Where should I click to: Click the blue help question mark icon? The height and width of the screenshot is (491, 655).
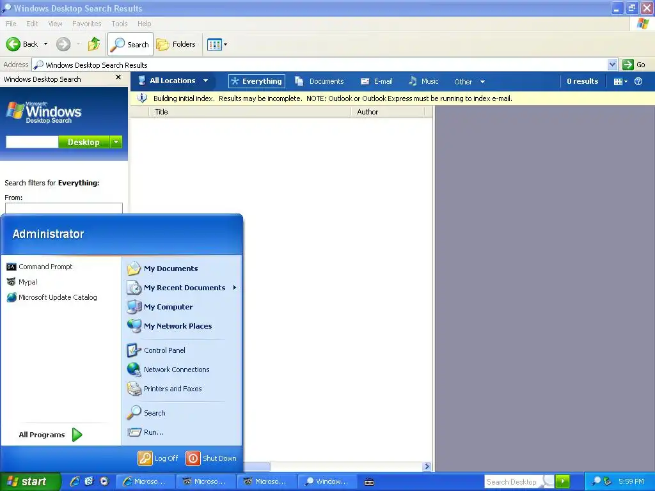(638, 81)
